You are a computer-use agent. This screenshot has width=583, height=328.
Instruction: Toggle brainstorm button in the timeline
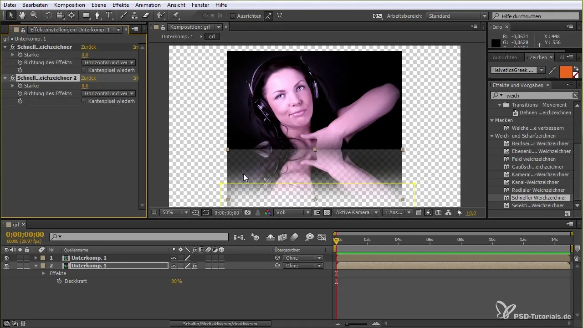click(x=310, y=237)
